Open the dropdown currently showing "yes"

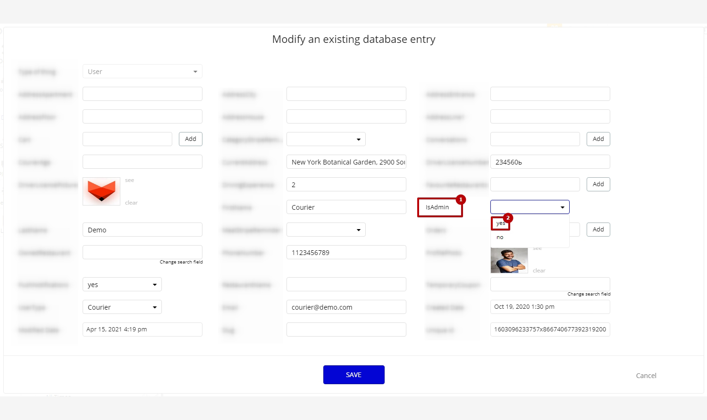(x=122, y=285)
